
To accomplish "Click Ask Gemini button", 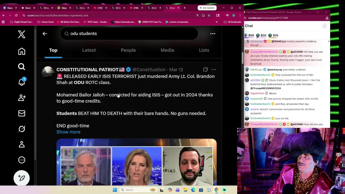I will [207, 8].
